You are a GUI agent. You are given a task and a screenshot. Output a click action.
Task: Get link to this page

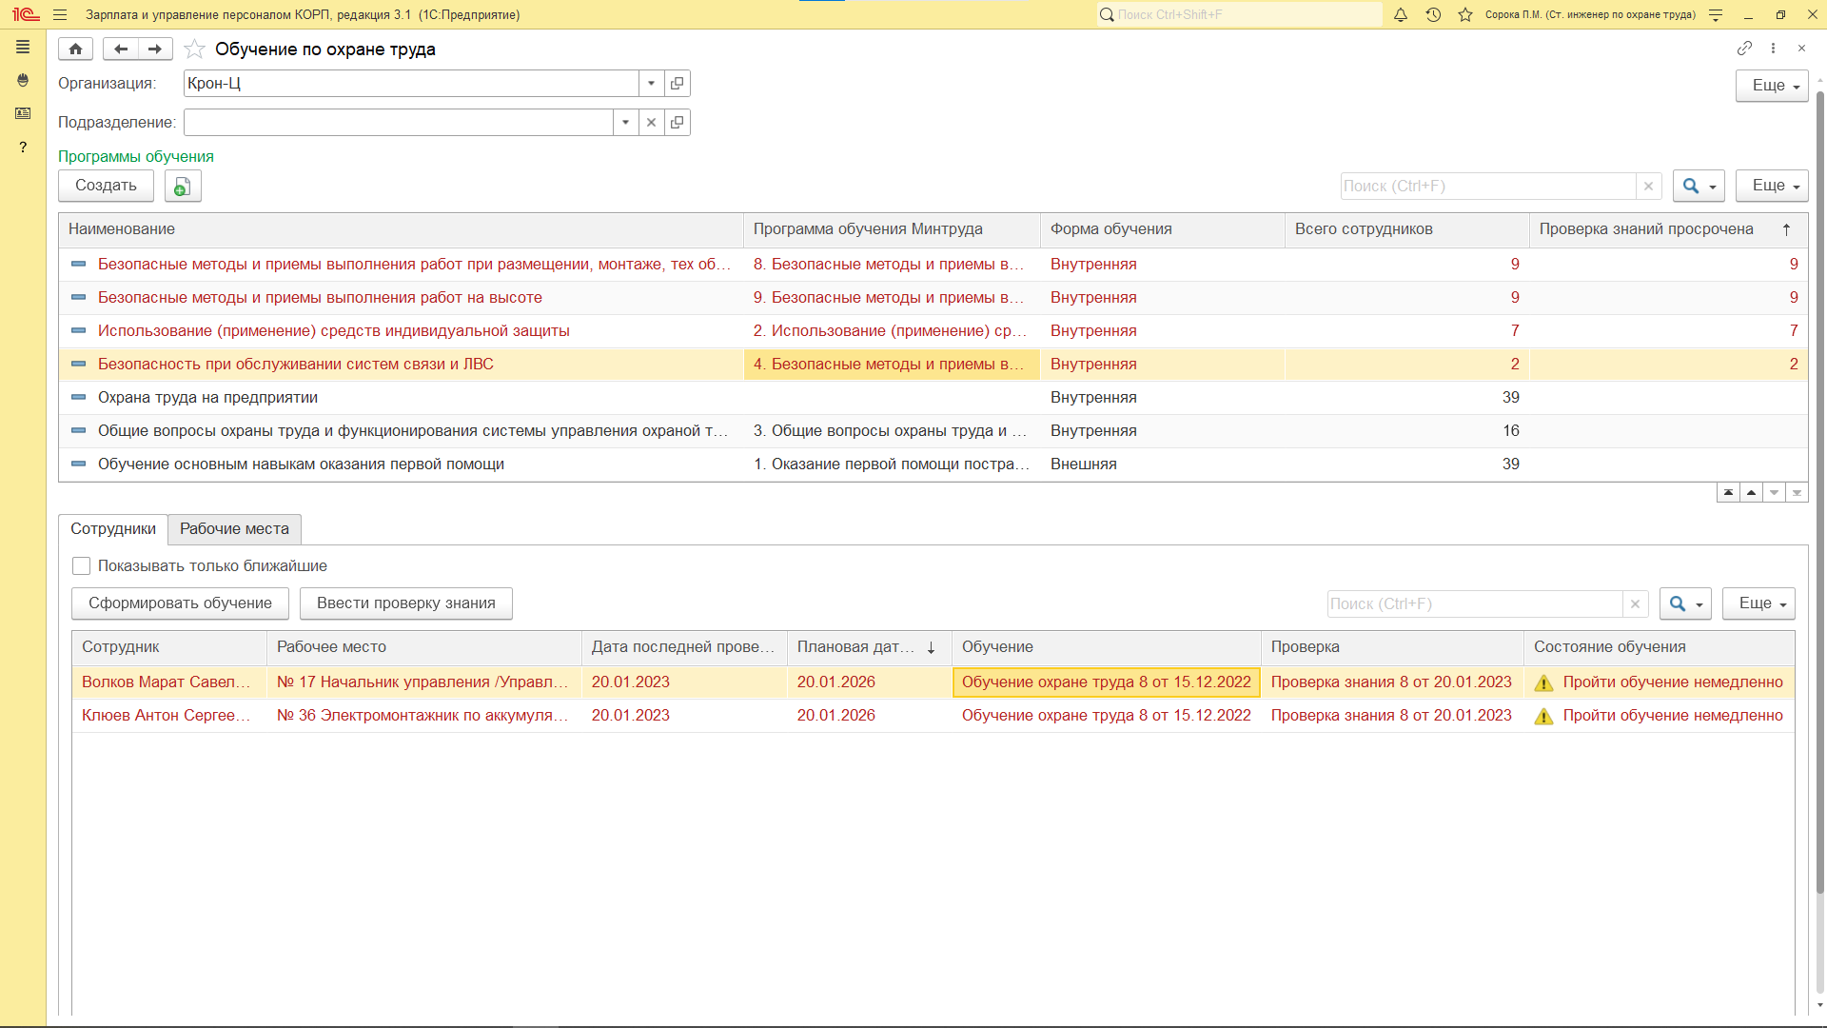click(1743, 49)
